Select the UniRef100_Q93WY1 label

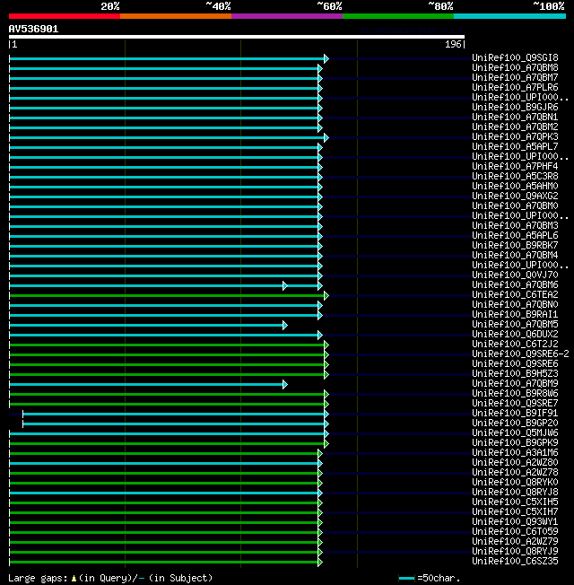click(515, 522)
